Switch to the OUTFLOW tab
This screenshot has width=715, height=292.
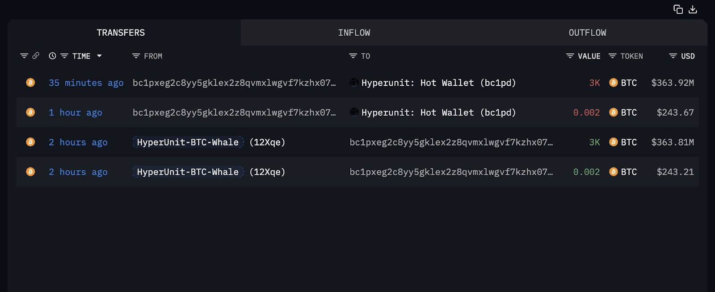587,33
